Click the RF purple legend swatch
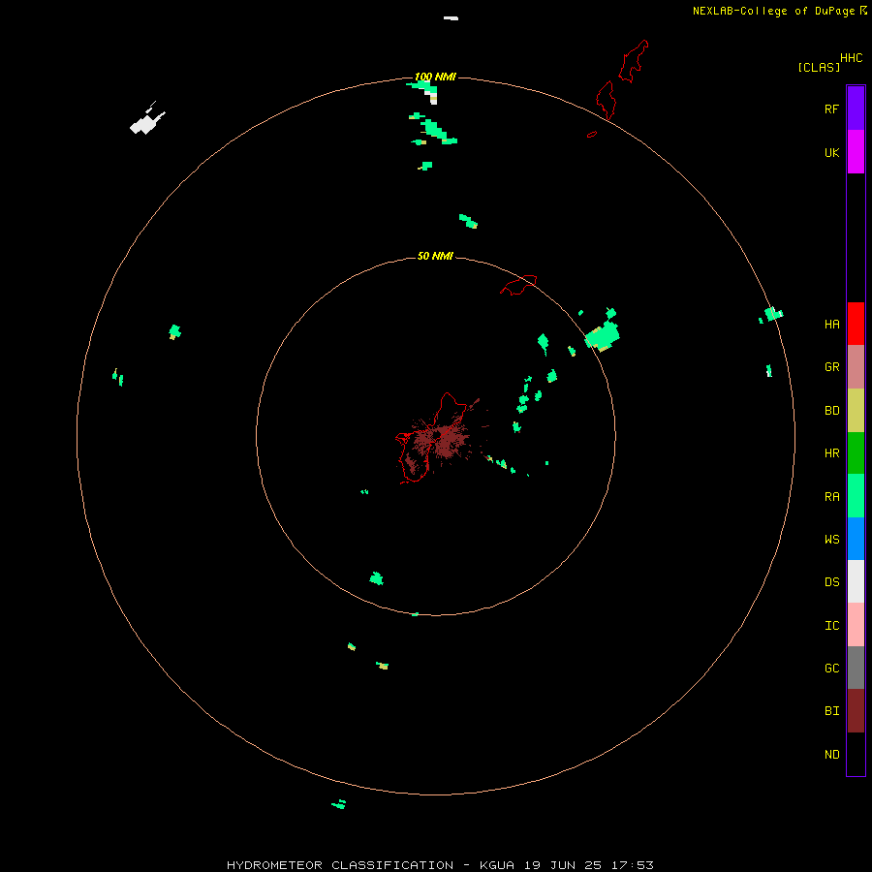Viewport: 872px width, 872px height. coord(856,108)
